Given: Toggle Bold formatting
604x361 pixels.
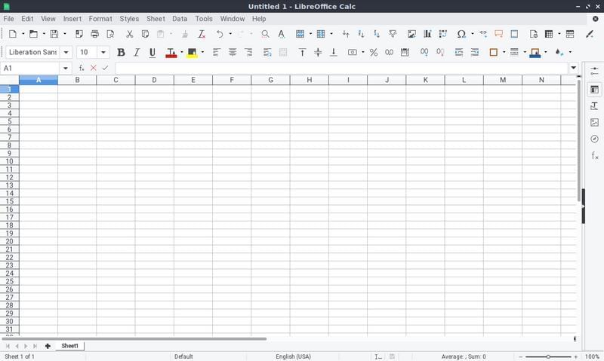Looking at the screenshot, I should point(121,53).
